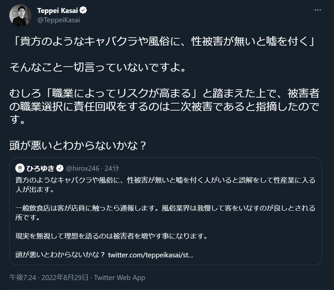Select quoted line 現実を無視して理想を語るのは
The height and width of the screenshot is (290, 334).
112,237
